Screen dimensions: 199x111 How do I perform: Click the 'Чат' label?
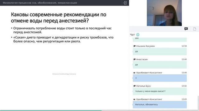(x=132, y=35)
